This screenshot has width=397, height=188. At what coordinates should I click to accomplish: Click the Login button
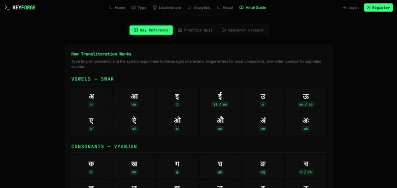pyautogui.click(x=350, y=7)
